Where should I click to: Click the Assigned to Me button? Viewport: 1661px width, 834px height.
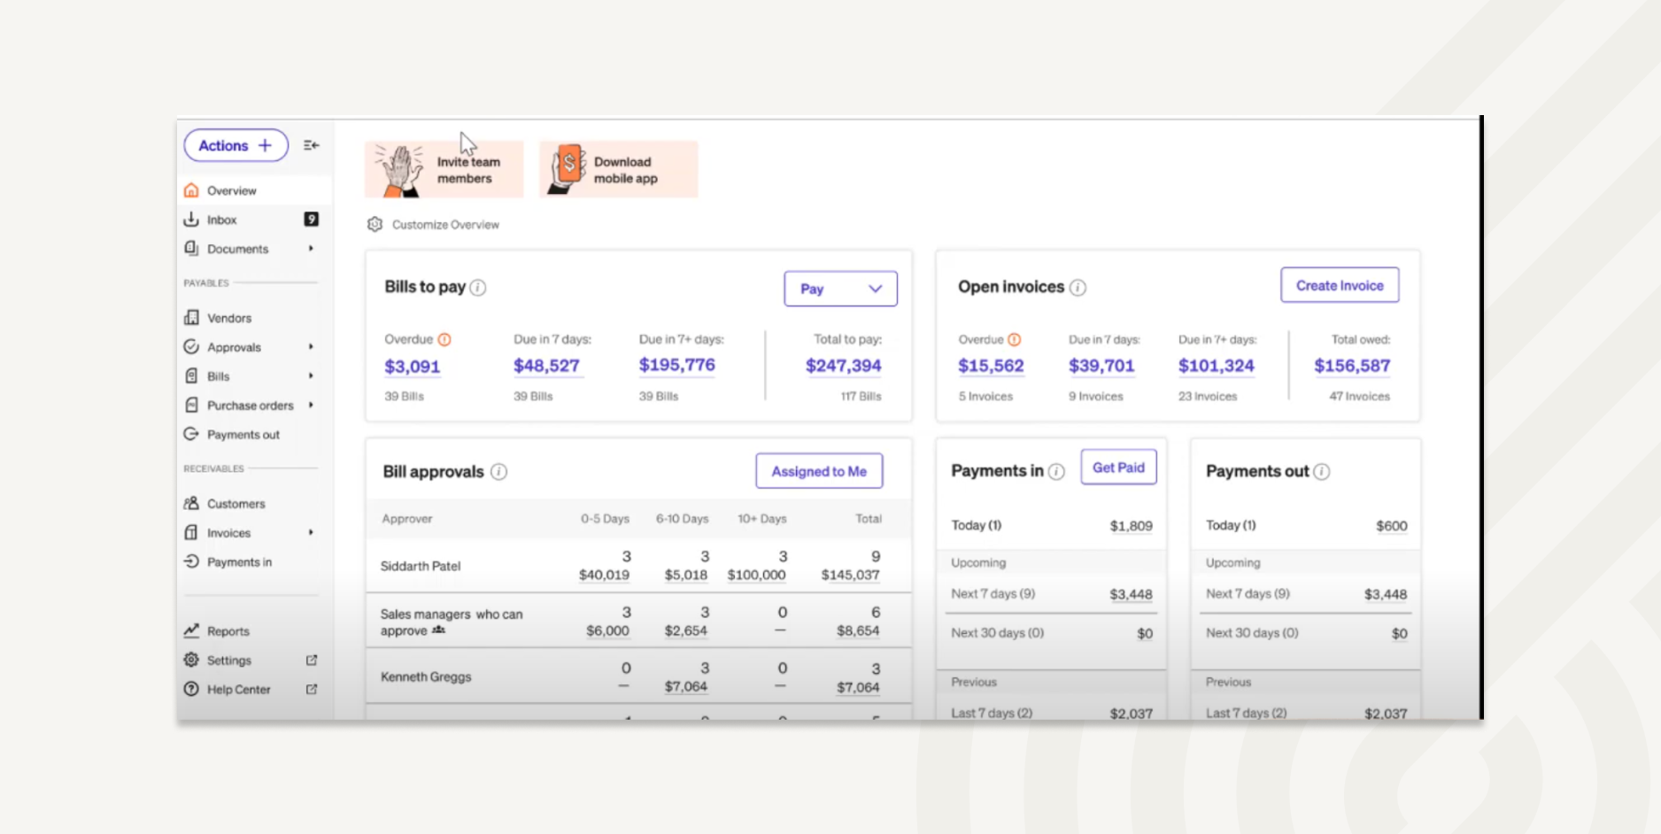819,471
